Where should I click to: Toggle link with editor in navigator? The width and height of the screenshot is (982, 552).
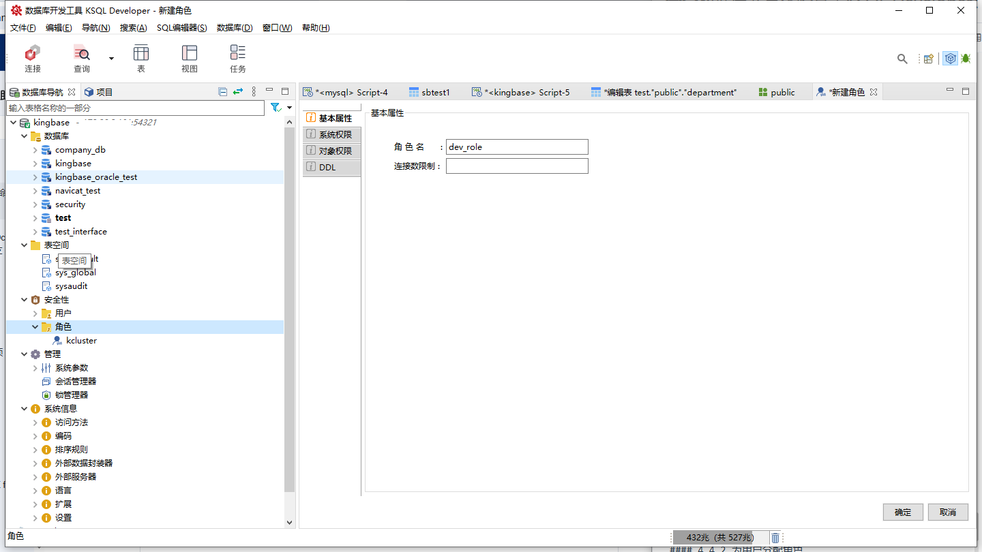[237, 92]
